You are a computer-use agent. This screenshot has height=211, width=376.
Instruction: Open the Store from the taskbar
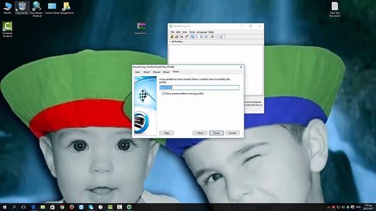(x=52, y=207)
